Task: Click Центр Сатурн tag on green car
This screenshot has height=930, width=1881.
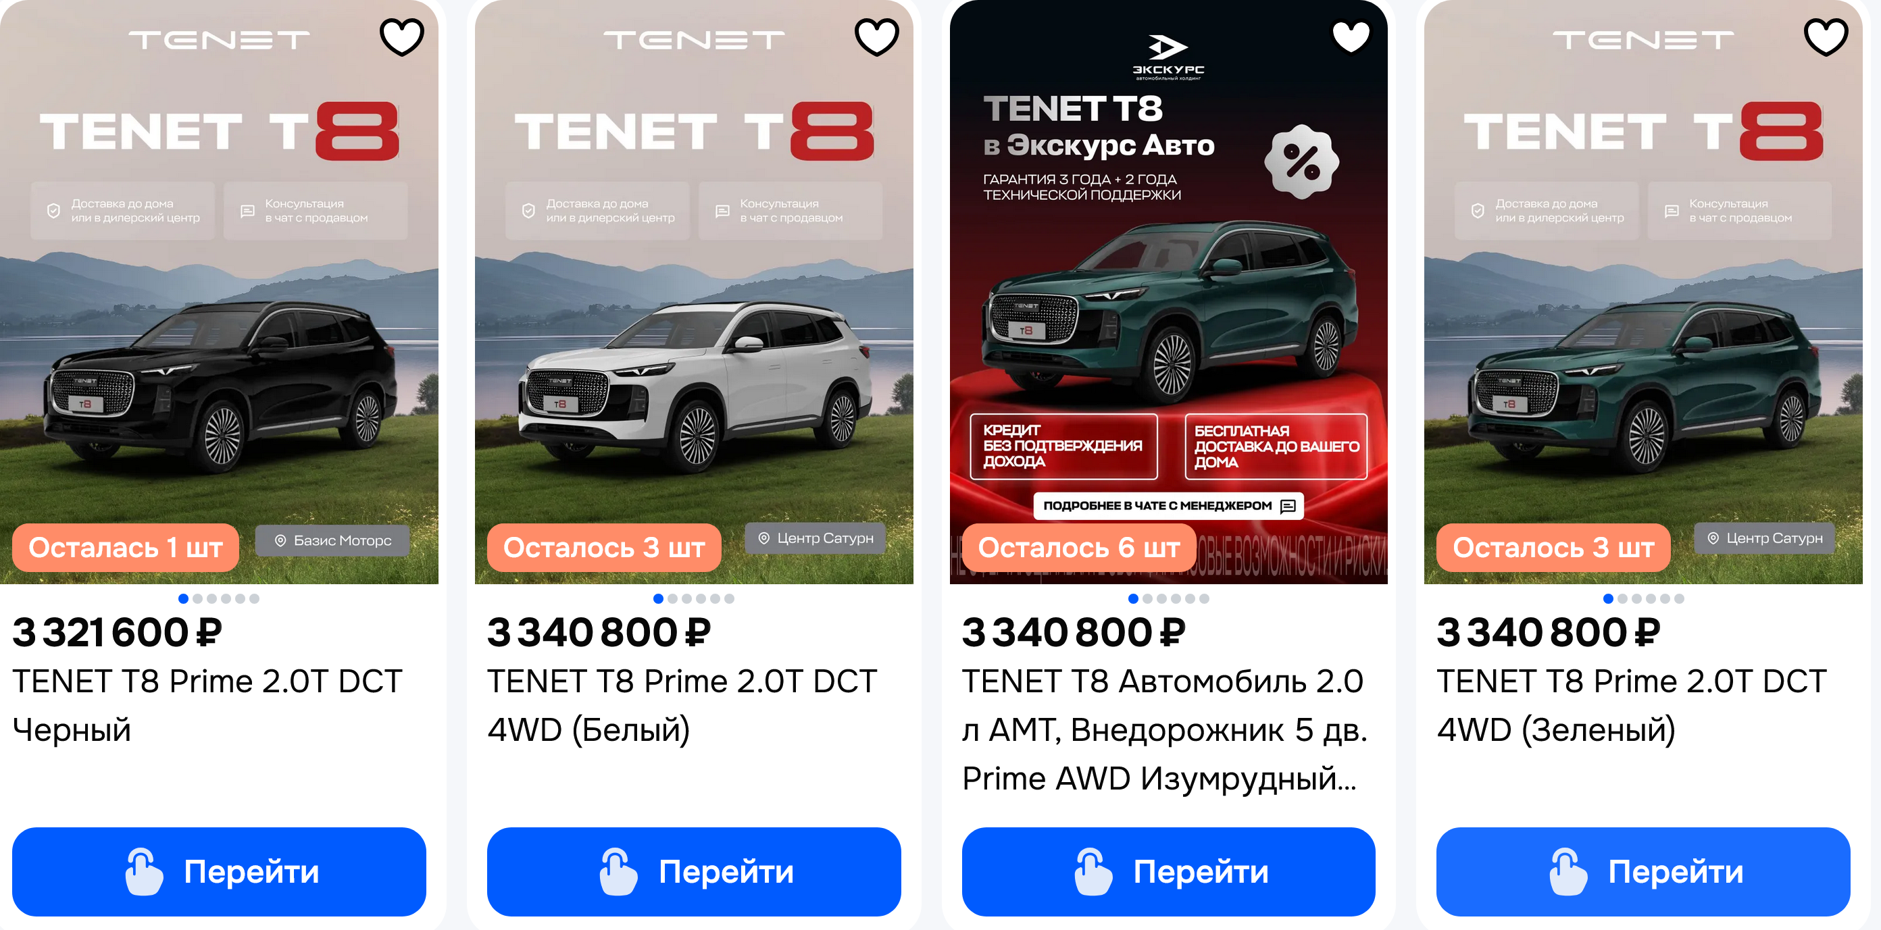Action: click(x=1764, y=538)
